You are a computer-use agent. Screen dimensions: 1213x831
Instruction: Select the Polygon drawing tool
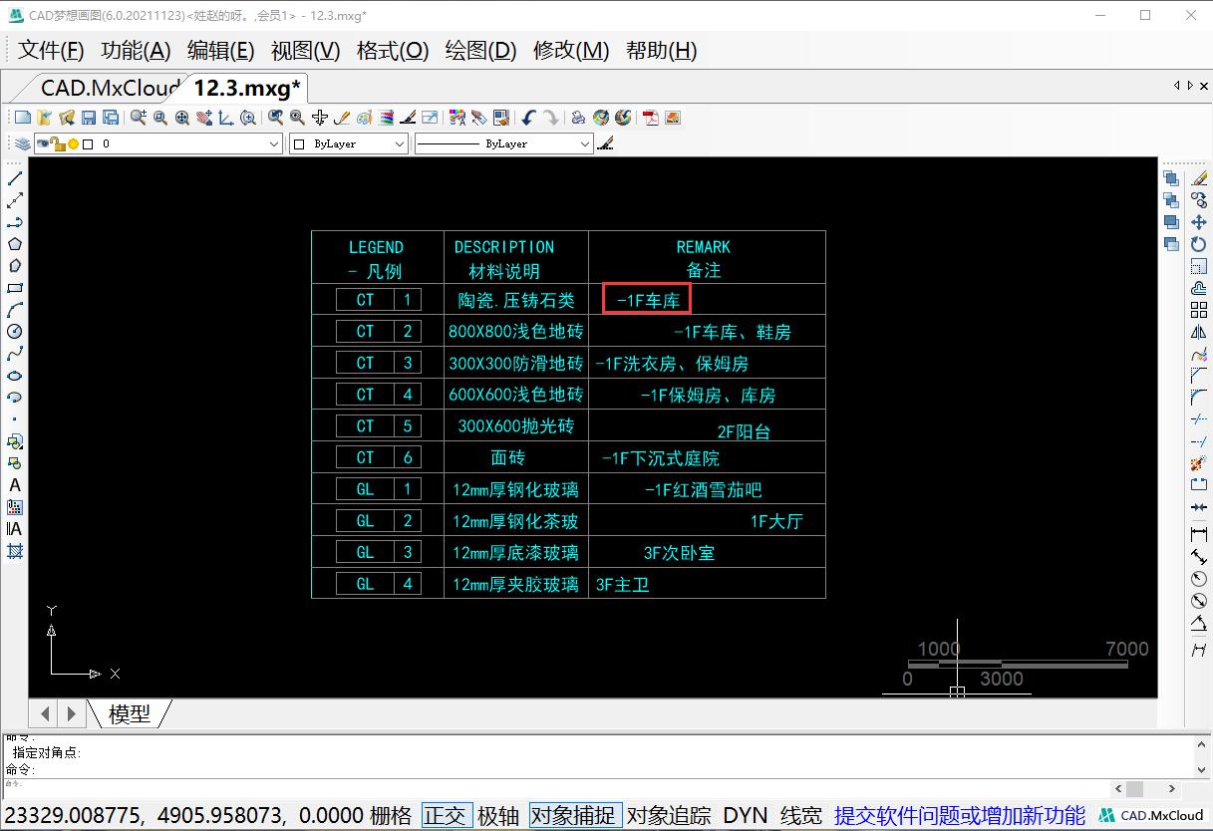[x=14, y=245]
